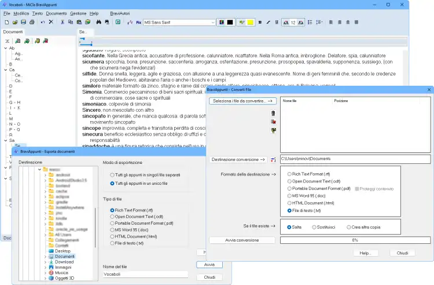Expand the Download folder in Destinazione tree
The width and height of the screenshot is (434, 285).
click(x=45, y=262)
